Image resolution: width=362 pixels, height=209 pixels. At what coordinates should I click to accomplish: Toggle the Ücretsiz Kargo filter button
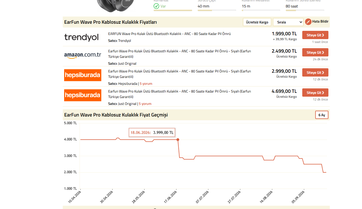coord(257,22)
